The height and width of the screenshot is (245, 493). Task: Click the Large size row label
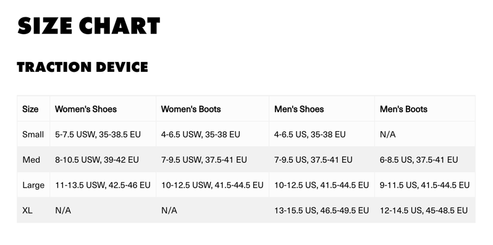33,185
